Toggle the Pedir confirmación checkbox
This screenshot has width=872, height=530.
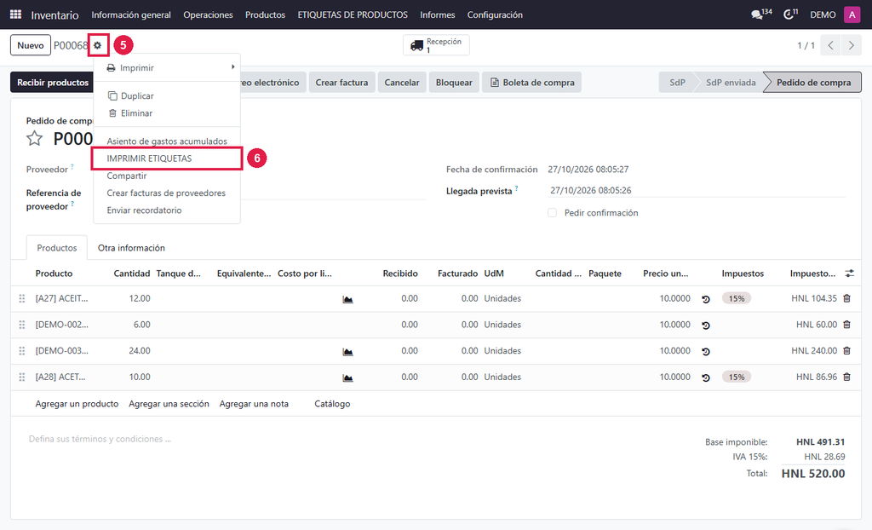click(x=552, y=213)
